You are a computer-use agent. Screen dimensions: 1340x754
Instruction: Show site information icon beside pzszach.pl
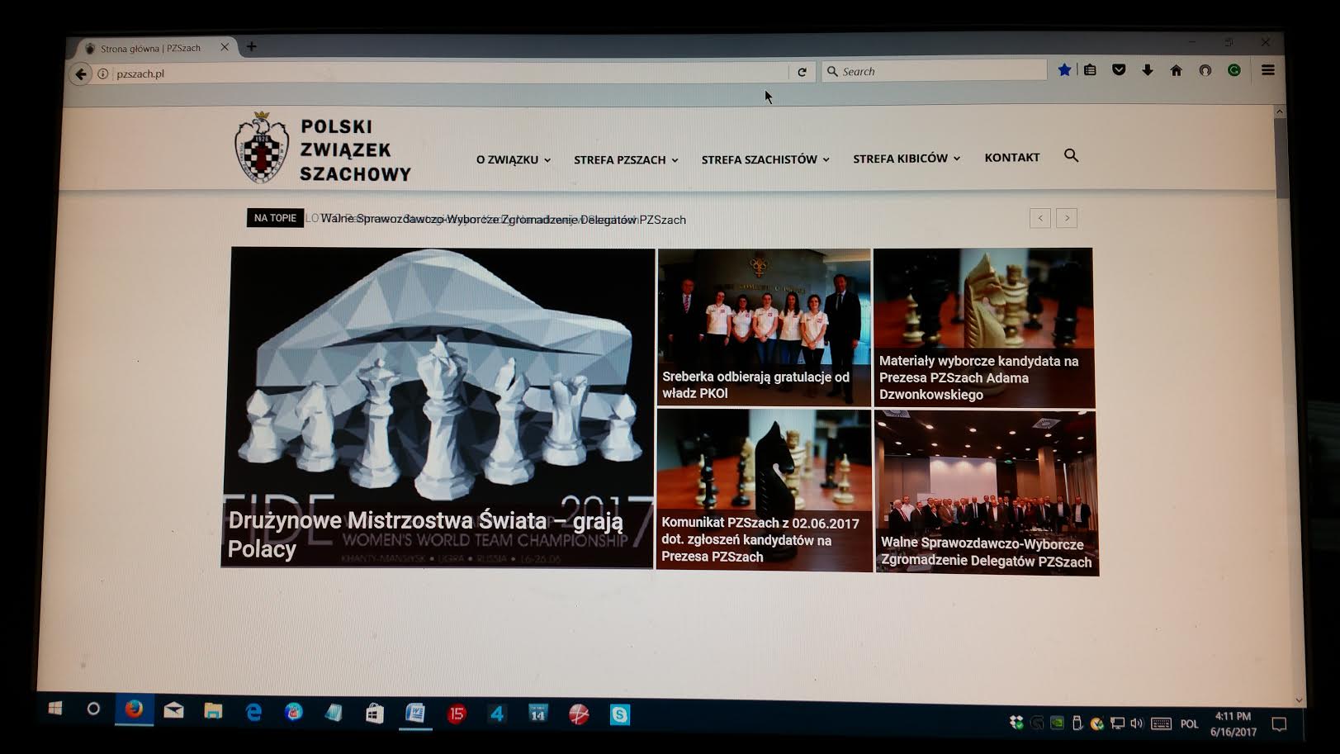[103, 74]
